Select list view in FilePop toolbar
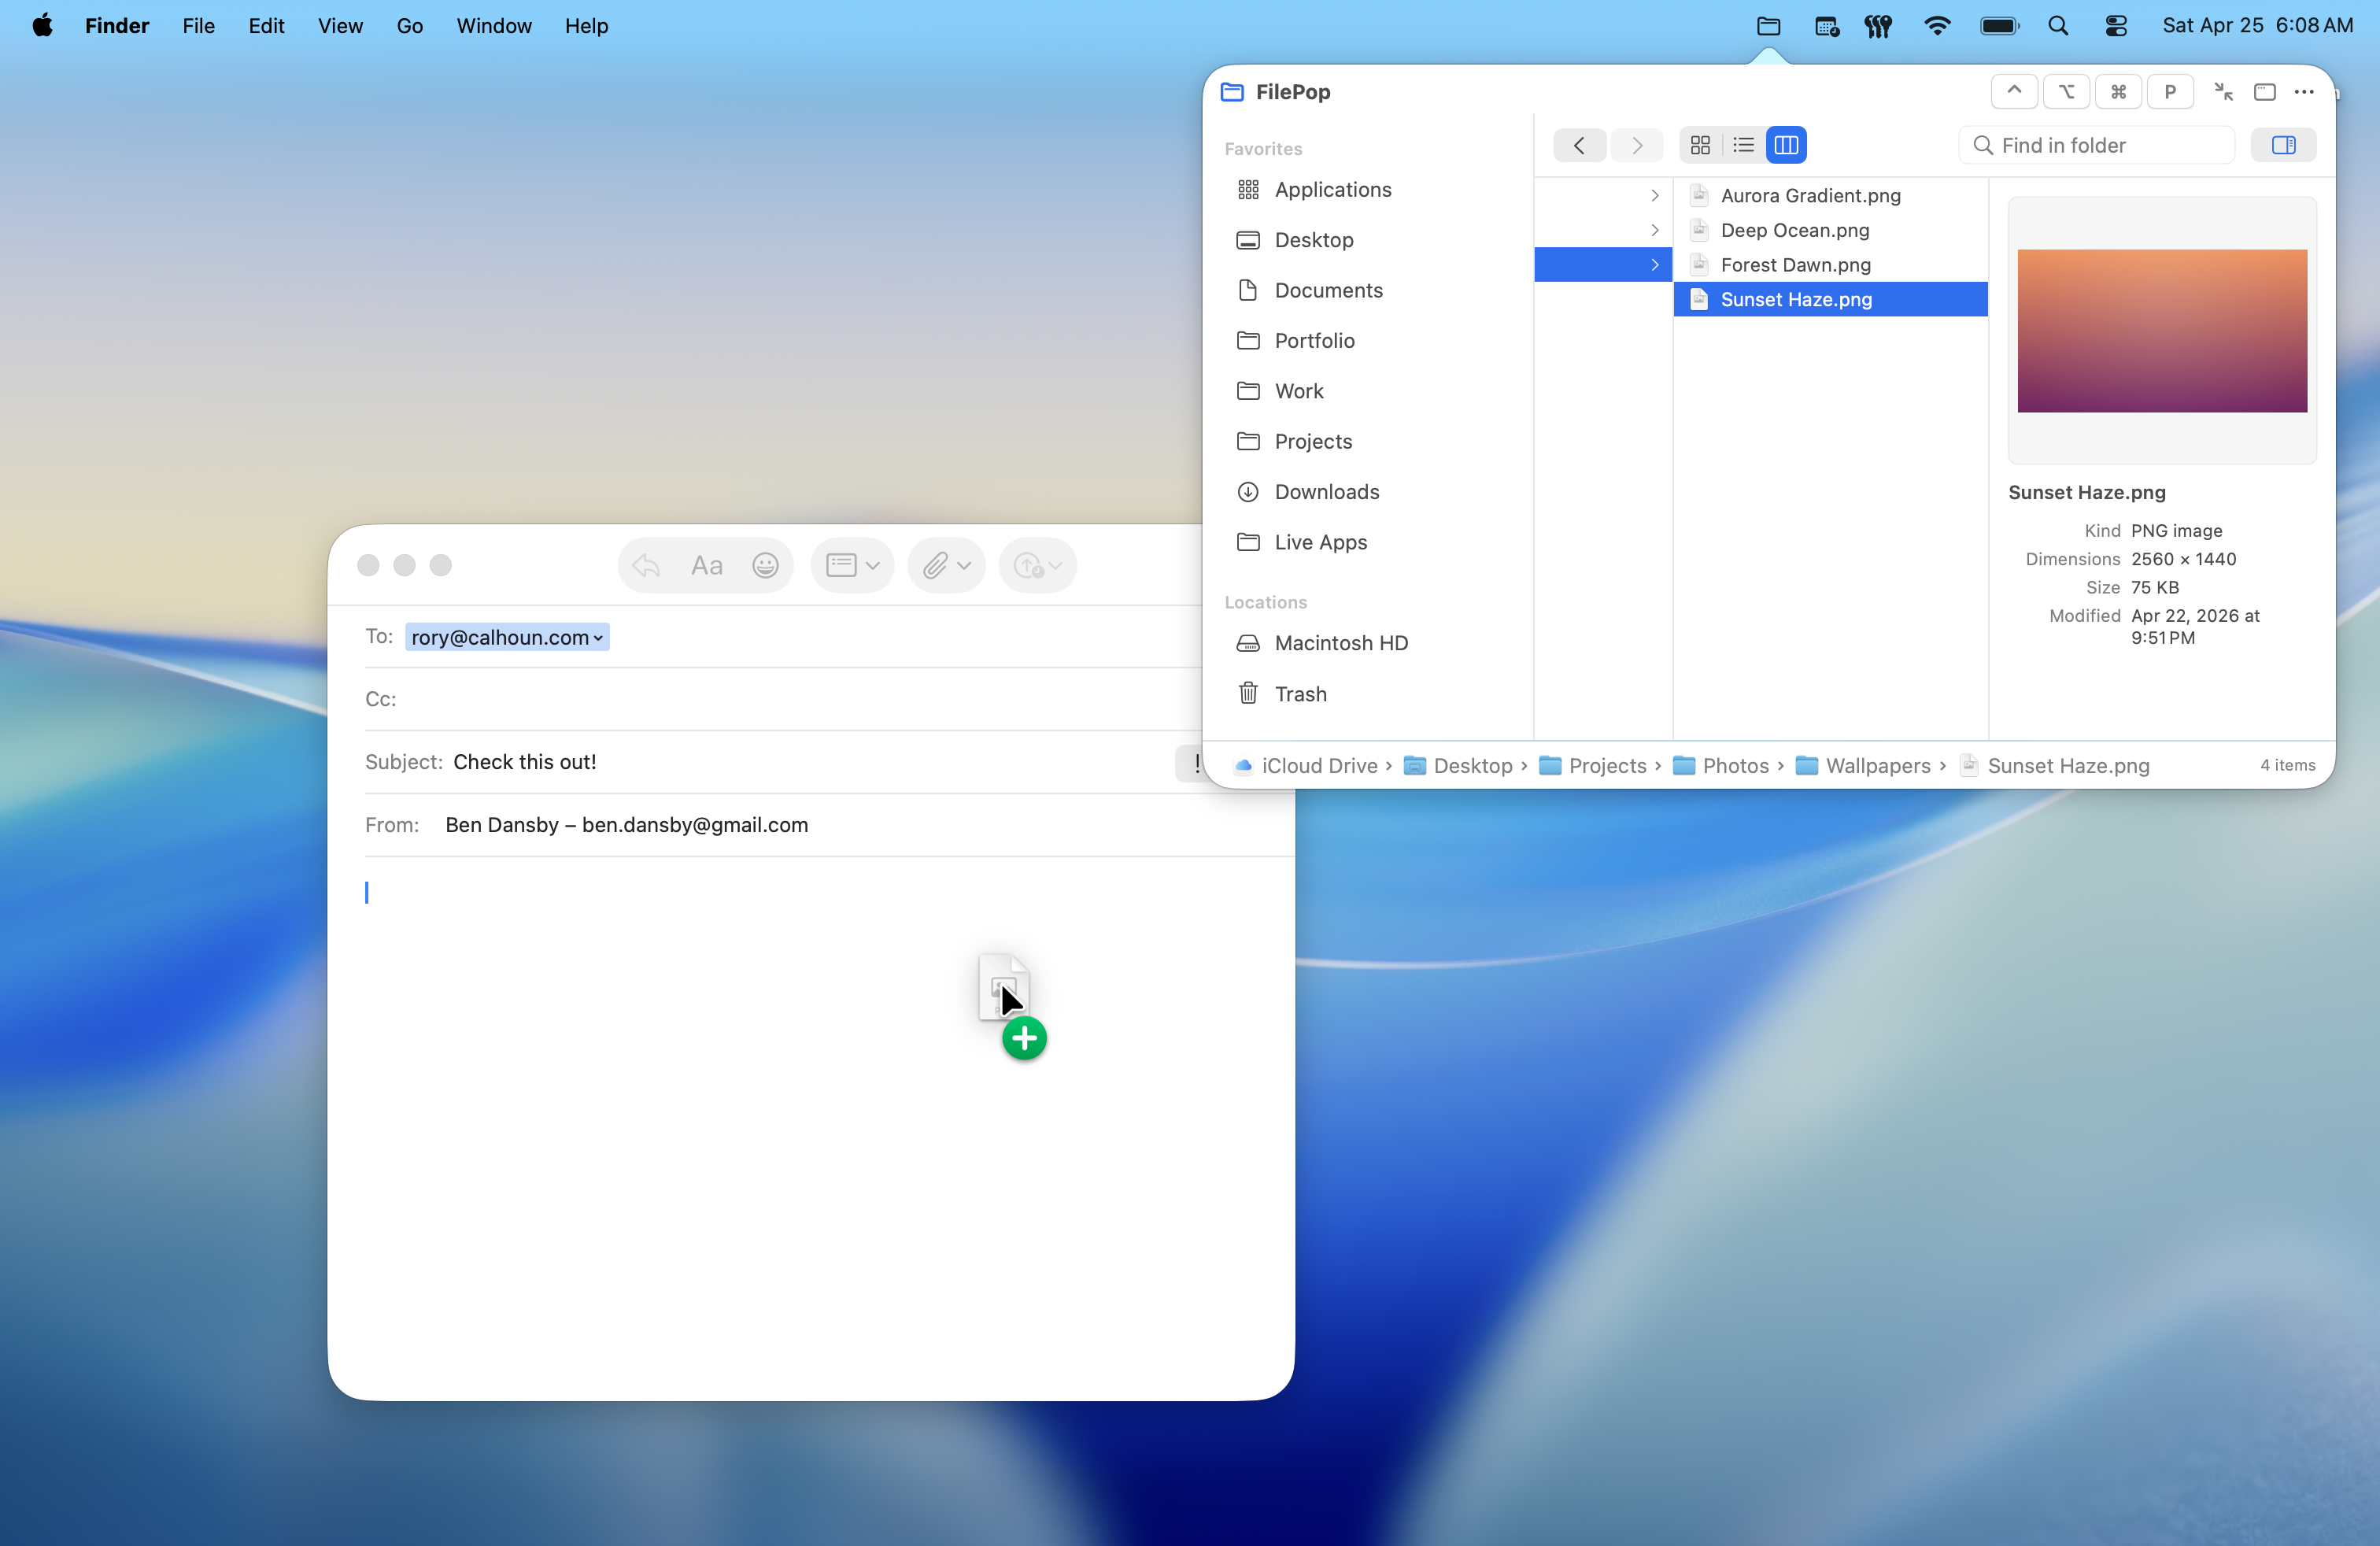Image resolution: width=2380 pixels, height=1546 pixels. pyautogui.click(x=1743, y=145)
